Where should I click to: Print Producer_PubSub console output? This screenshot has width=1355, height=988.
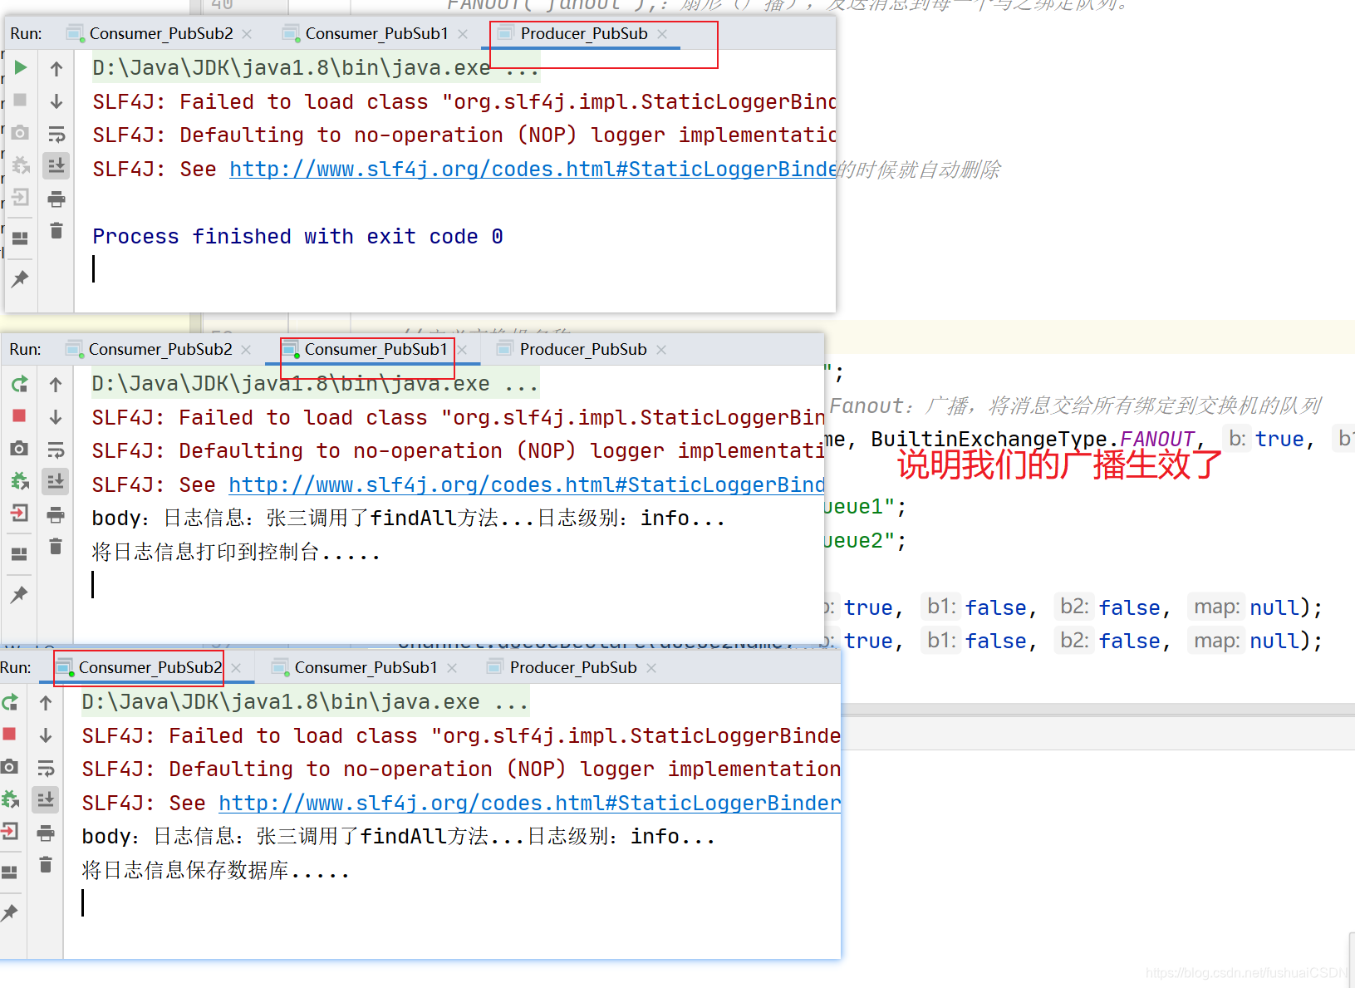coord(56,199)
